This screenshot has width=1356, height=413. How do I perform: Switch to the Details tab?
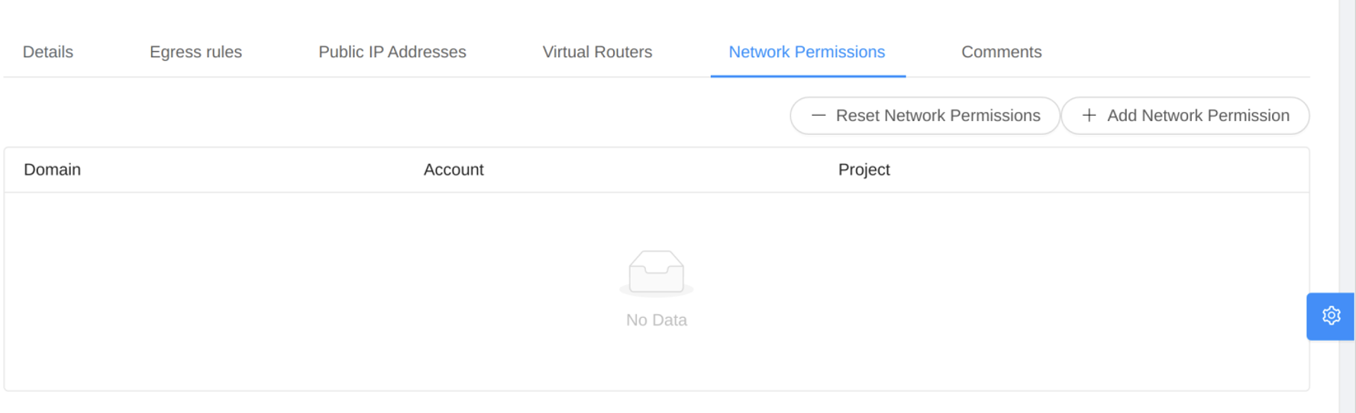48,52
